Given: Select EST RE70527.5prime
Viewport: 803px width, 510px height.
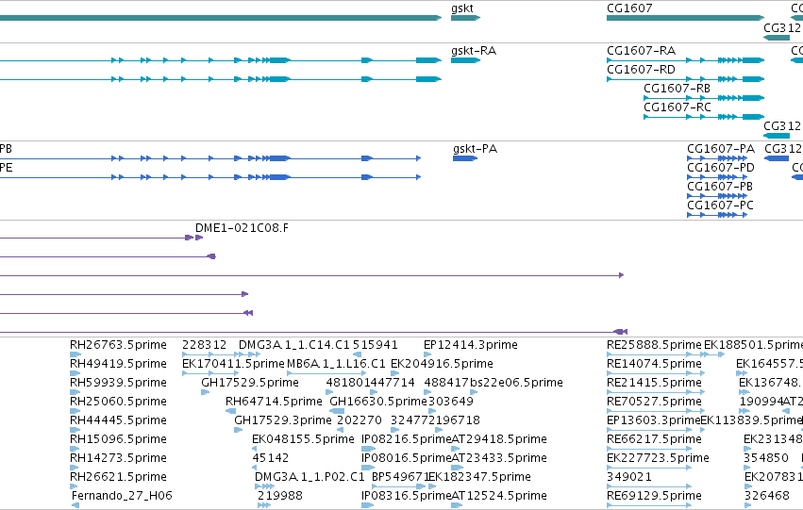Looking at the screenshot, I should 654,402.
